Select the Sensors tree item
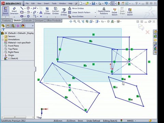 [x=12, y=36]
